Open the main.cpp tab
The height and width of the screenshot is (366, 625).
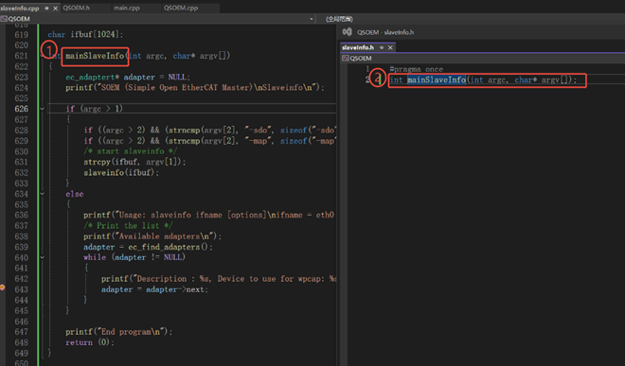coord(127,8)
